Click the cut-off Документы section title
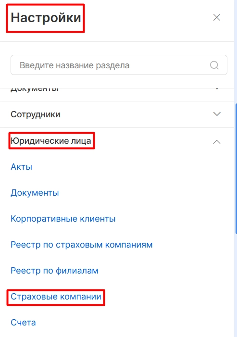Image resolution: width=237 pixels, height=337 pixels. pos(35,89)
